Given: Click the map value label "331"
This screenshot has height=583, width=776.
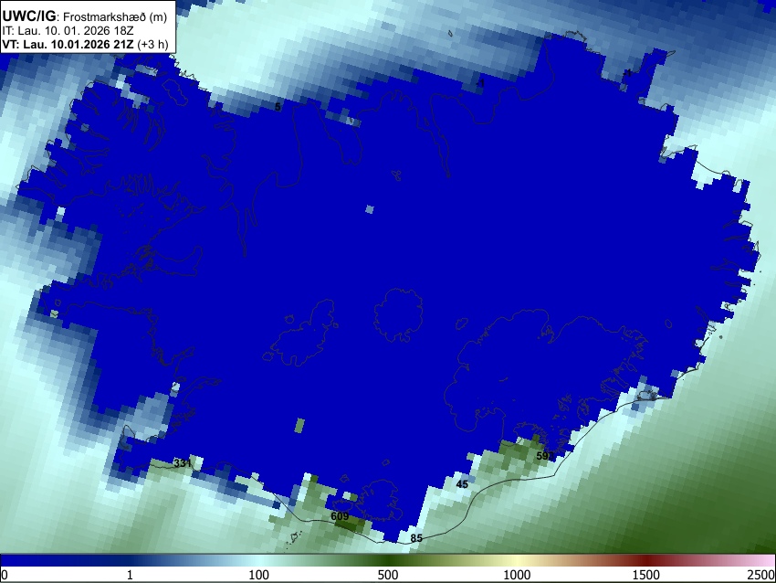Looking at the screenshot, I should tap(182, 463).
